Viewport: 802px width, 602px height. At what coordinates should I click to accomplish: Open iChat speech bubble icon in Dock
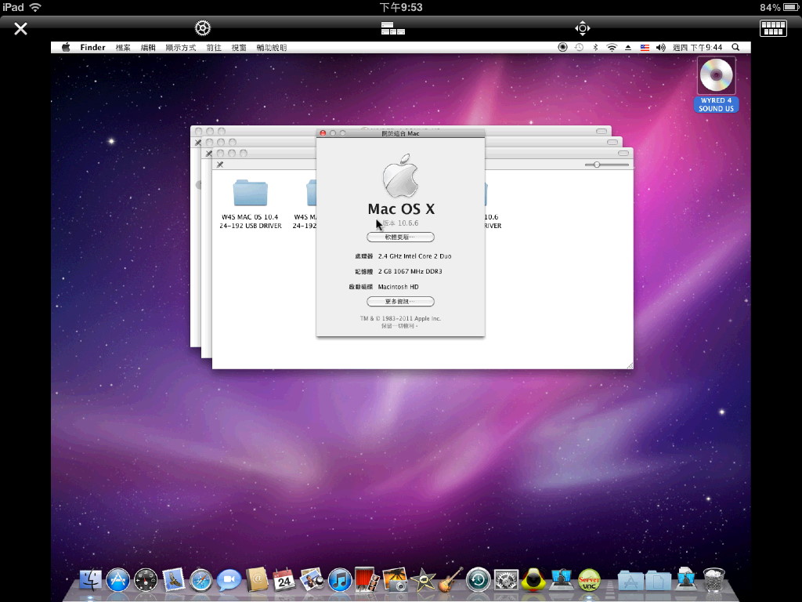pos(229,580)
